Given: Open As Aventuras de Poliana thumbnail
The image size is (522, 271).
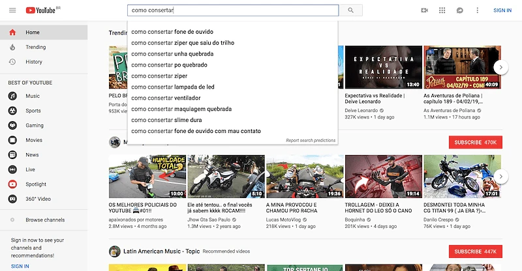Looking at the screenshot, I should coord(462,68).
